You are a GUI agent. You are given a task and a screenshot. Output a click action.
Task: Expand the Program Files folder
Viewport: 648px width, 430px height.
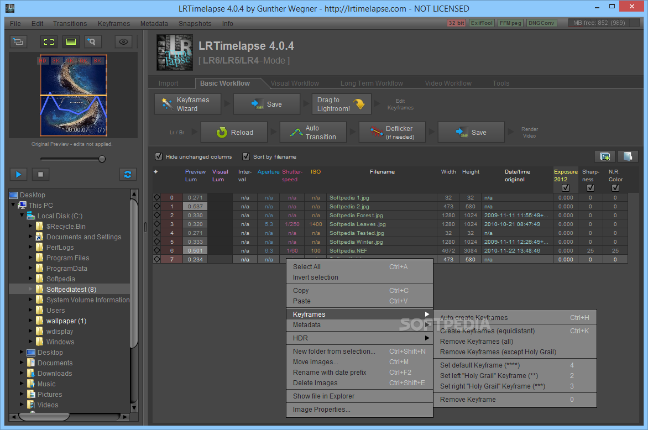[x=30, y=258]
